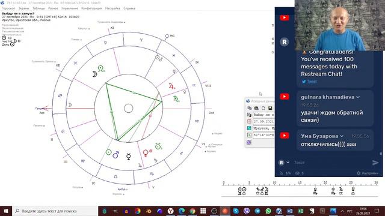Expand gulnara khamadieva's name dropdown
This screenshot has width=385, height=216.
tap(358, 97)
